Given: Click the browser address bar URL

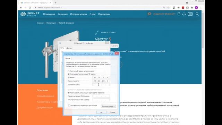Looking at the screenshot, I should click(50, 8).
